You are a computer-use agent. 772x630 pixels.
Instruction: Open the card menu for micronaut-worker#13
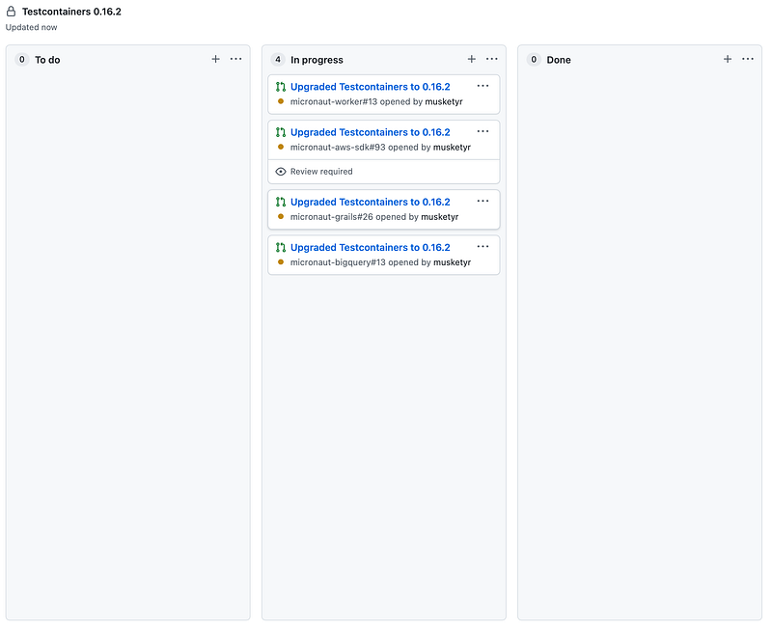coord(483,86)
